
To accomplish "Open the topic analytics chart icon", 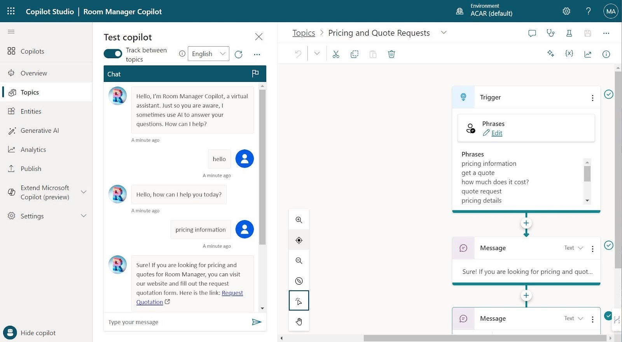I will click(588, 54).
